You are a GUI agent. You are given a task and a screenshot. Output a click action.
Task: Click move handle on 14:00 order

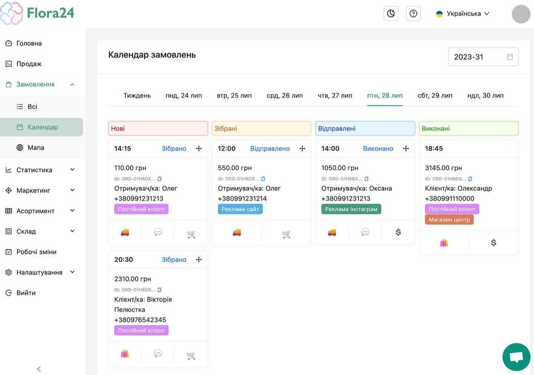point(406,148)
